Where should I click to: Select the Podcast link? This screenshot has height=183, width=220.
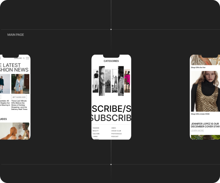point(114,137)
